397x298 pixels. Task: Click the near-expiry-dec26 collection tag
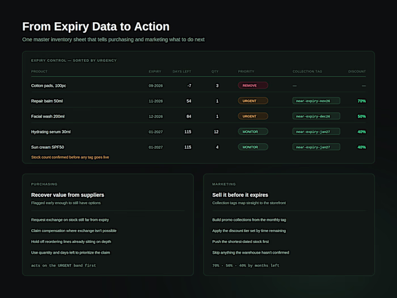tap(316, 116)
